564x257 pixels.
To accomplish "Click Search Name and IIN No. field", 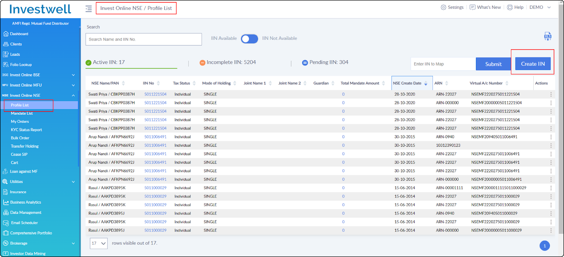I will 144,39.
